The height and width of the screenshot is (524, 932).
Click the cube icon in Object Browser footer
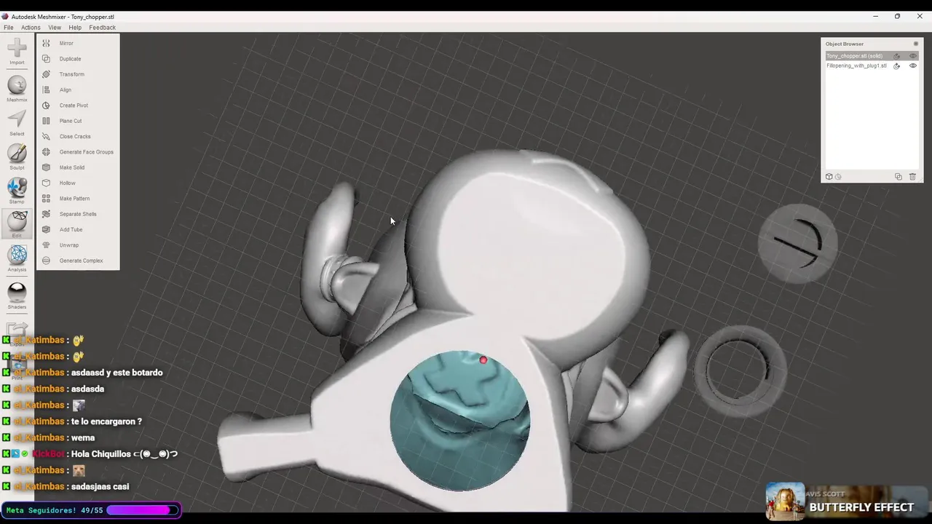[x=829, y=177]
